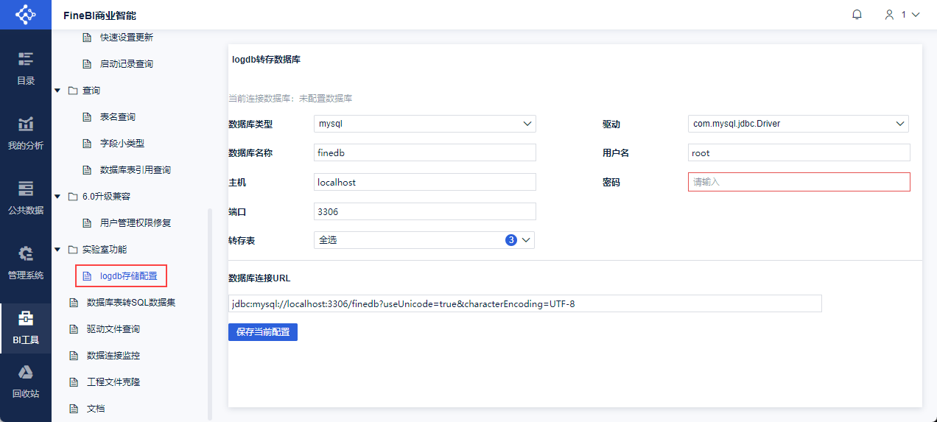This screenshot has height=422, width=937.
Task: Click the 保存当前配置 button
Action: coord(263,332)
